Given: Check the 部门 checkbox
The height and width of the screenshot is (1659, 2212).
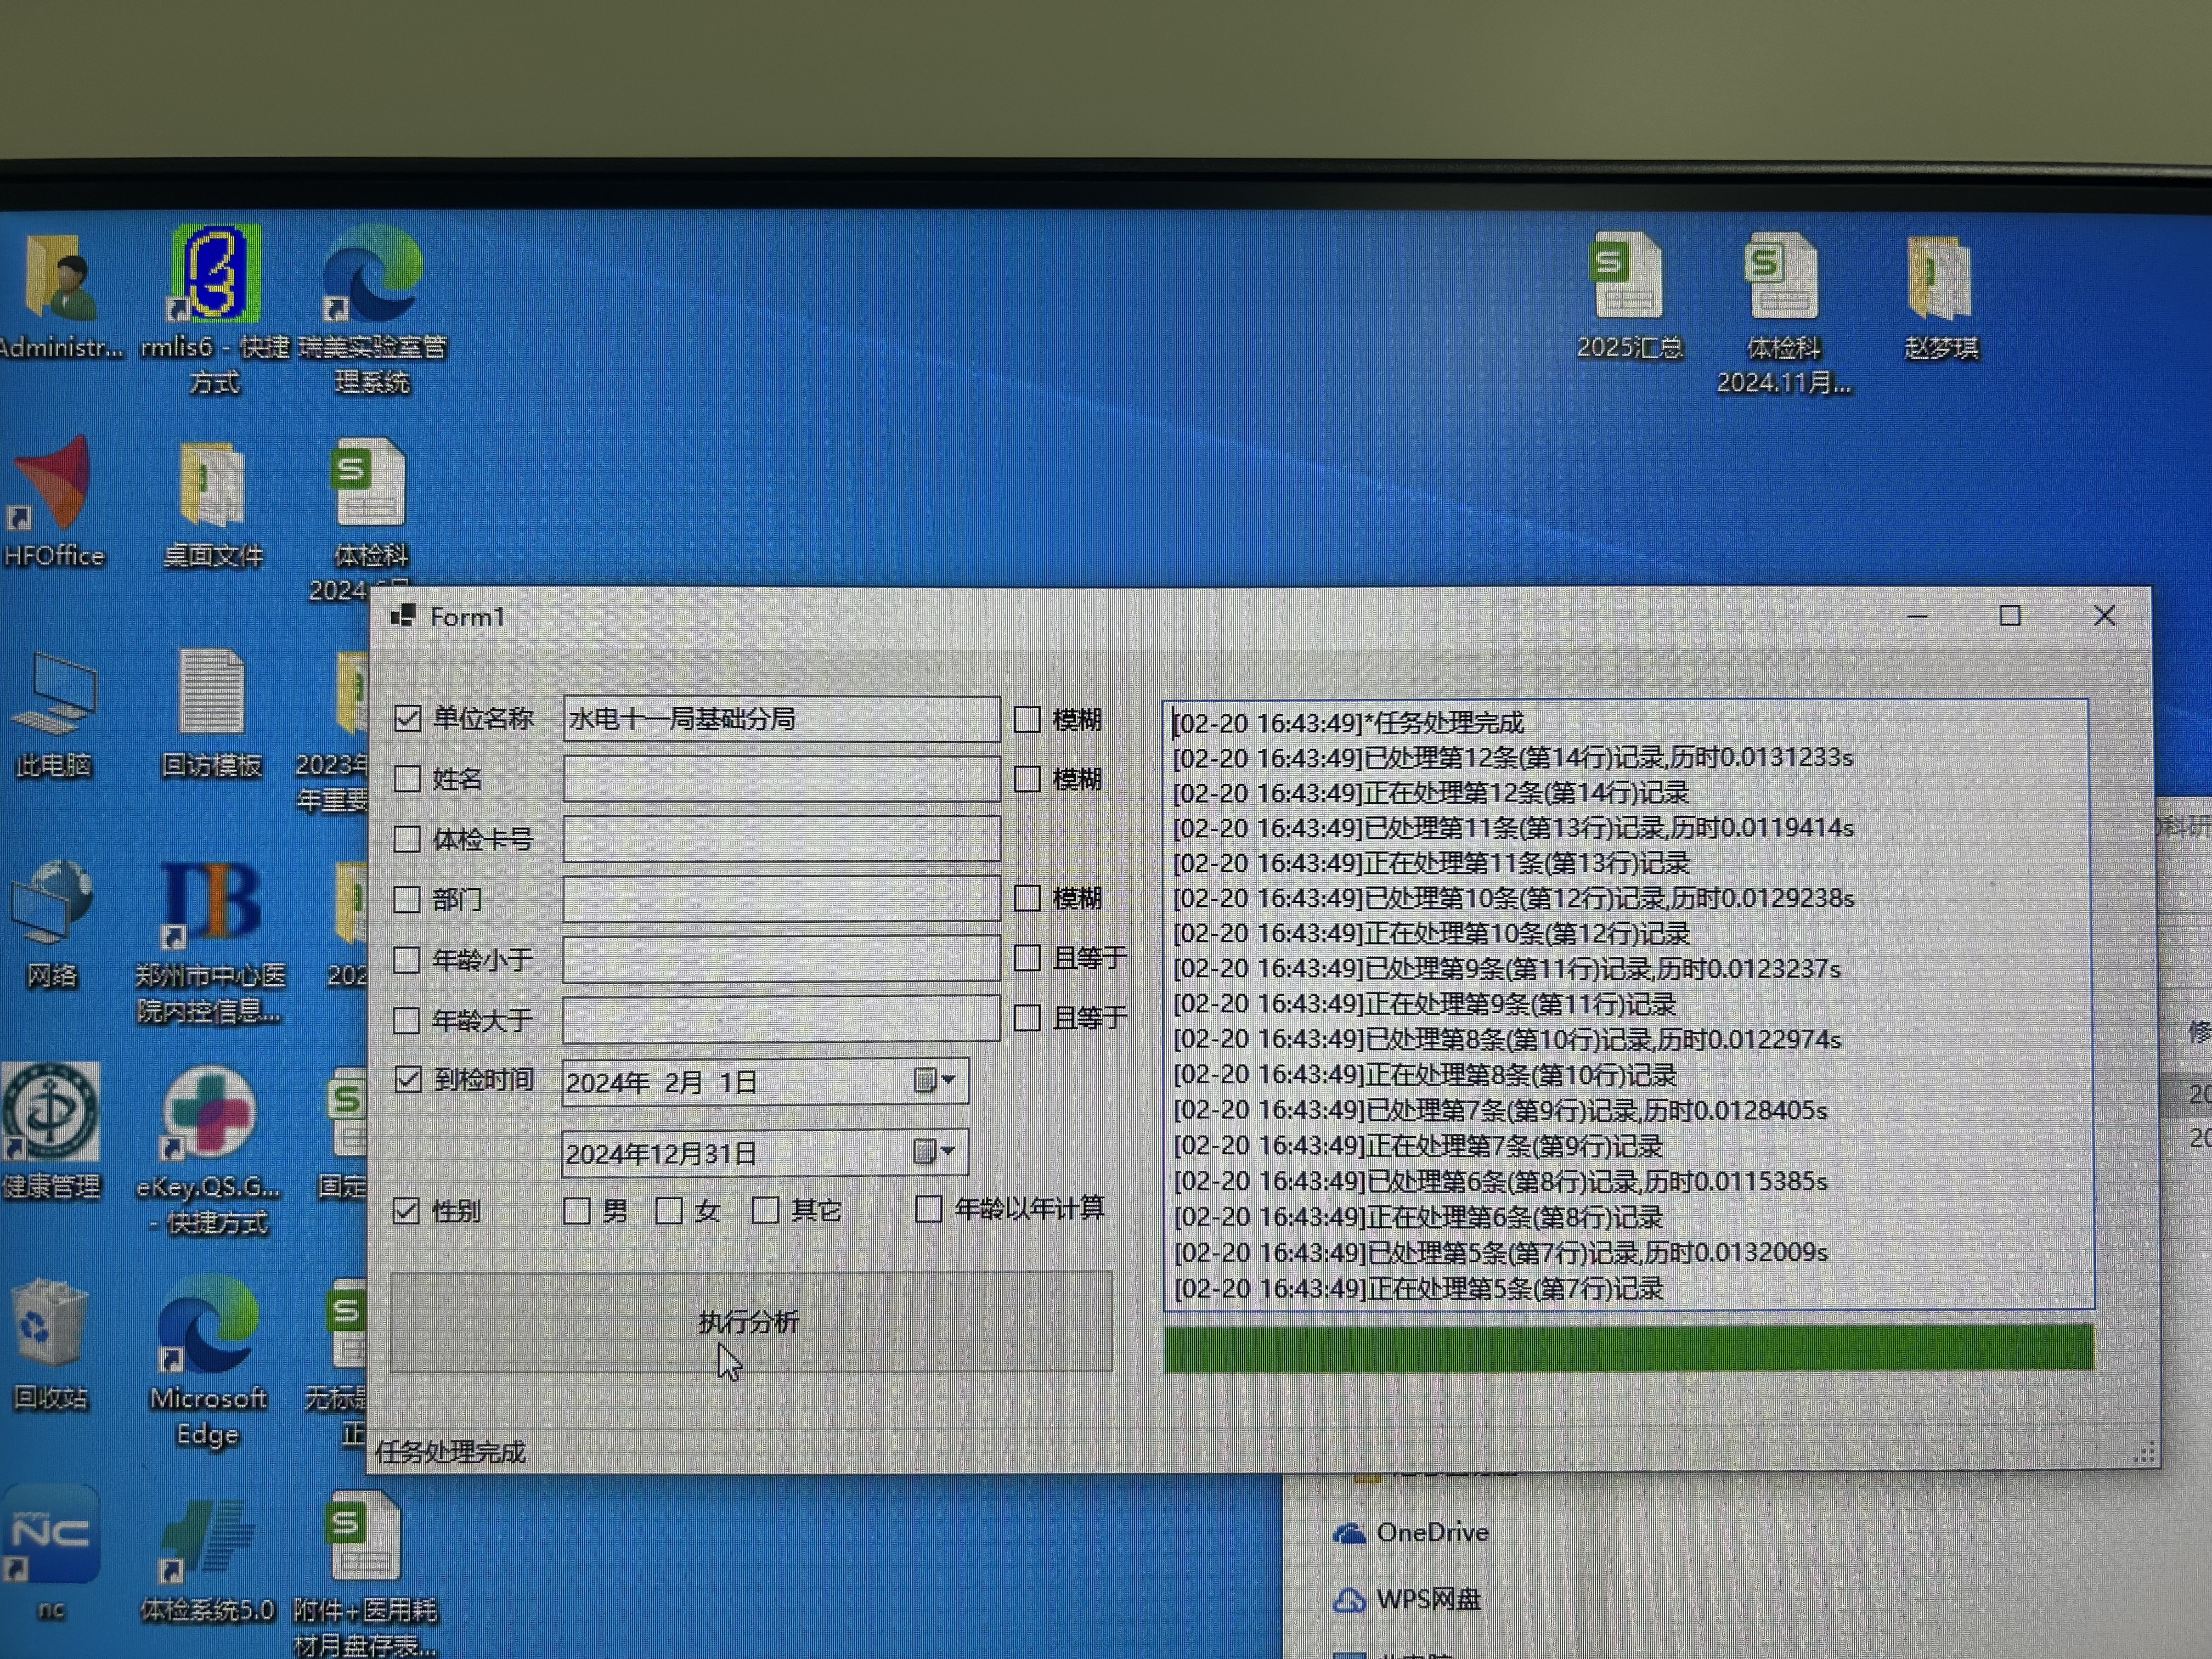Looking at the screenshot, I should click(407, 899).
